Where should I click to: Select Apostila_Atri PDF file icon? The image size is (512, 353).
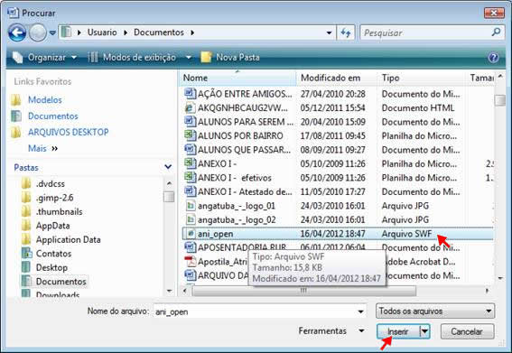[x=190, y=262]
